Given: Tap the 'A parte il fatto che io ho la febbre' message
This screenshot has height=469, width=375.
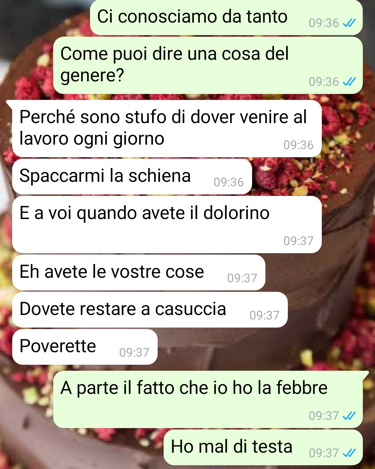Looking at the screenshot, I should [208, 399].
